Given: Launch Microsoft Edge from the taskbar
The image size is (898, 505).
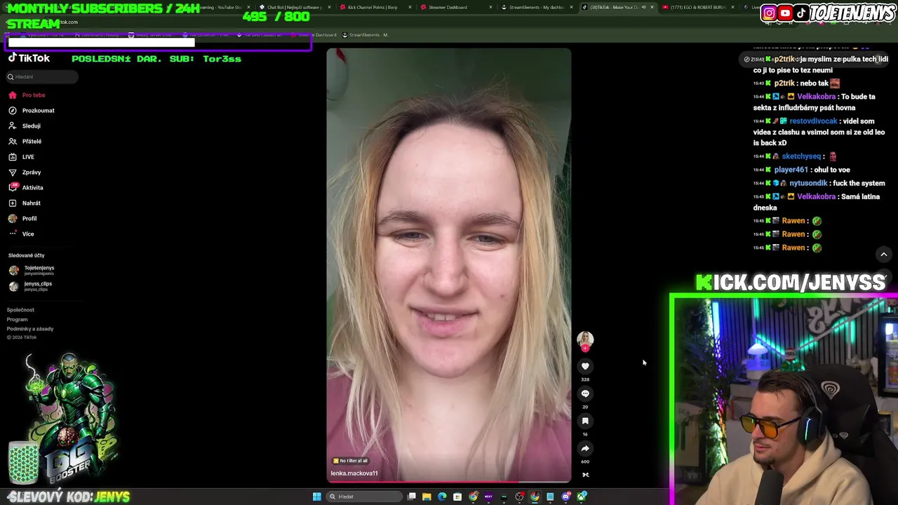Looking at the screenshot, I should 442,497.
